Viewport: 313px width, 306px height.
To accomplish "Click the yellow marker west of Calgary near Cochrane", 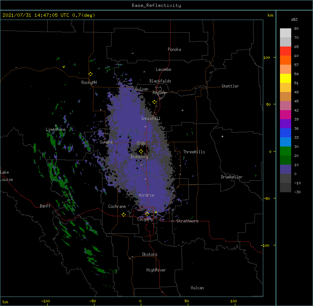I will (123, 214).
